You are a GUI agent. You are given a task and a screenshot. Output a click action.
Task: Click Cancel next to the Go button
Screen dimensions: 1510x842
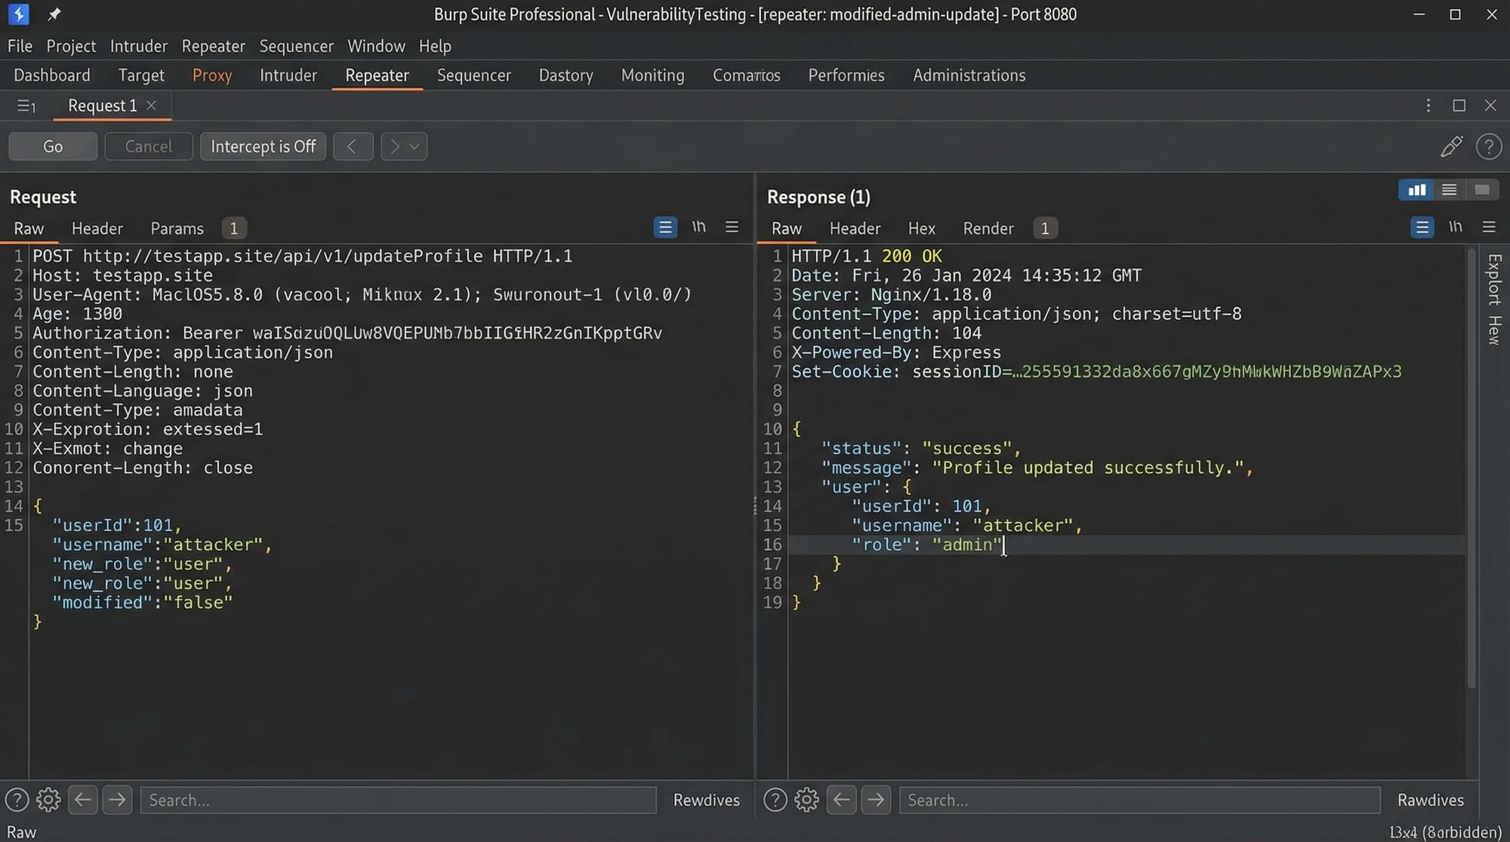(x=148, y=146)
